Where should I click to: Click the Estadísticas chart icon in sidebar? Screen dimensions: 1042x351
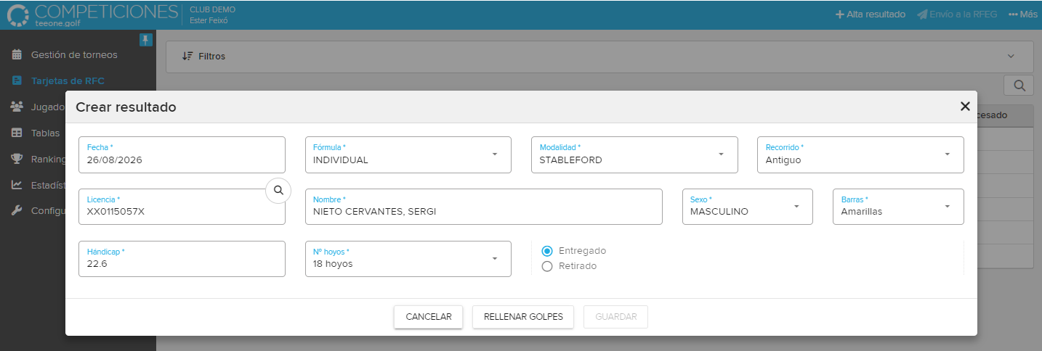click(17, 185)
